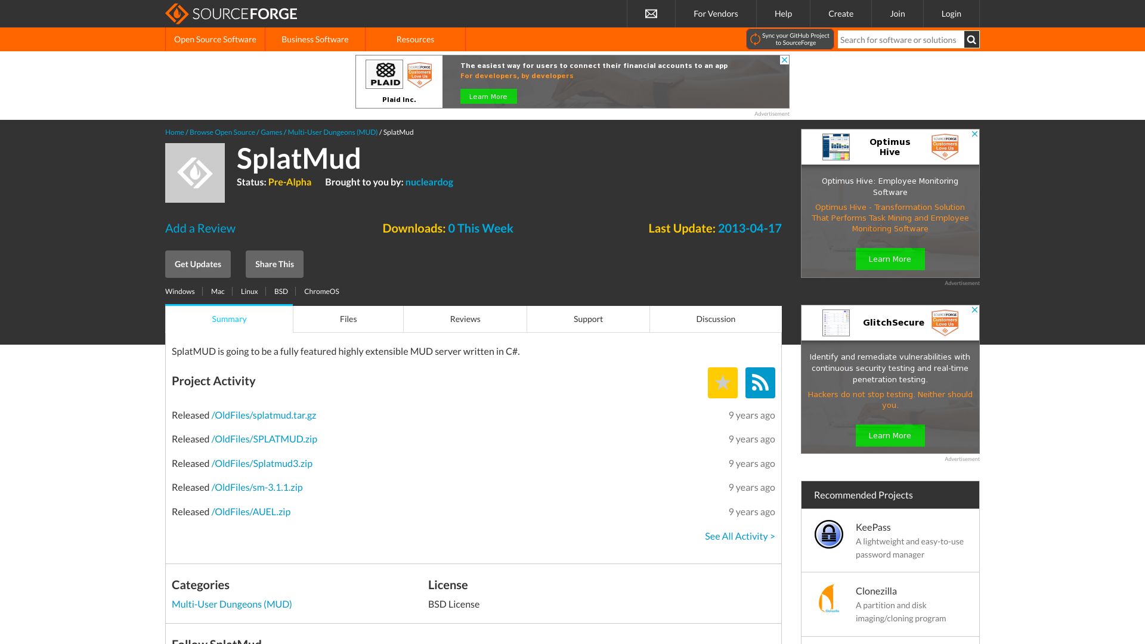The height and width of the screenshot is (644, 1145).
Task: Click Learn More in Plaid ad
Action: (x=488, y=97)
